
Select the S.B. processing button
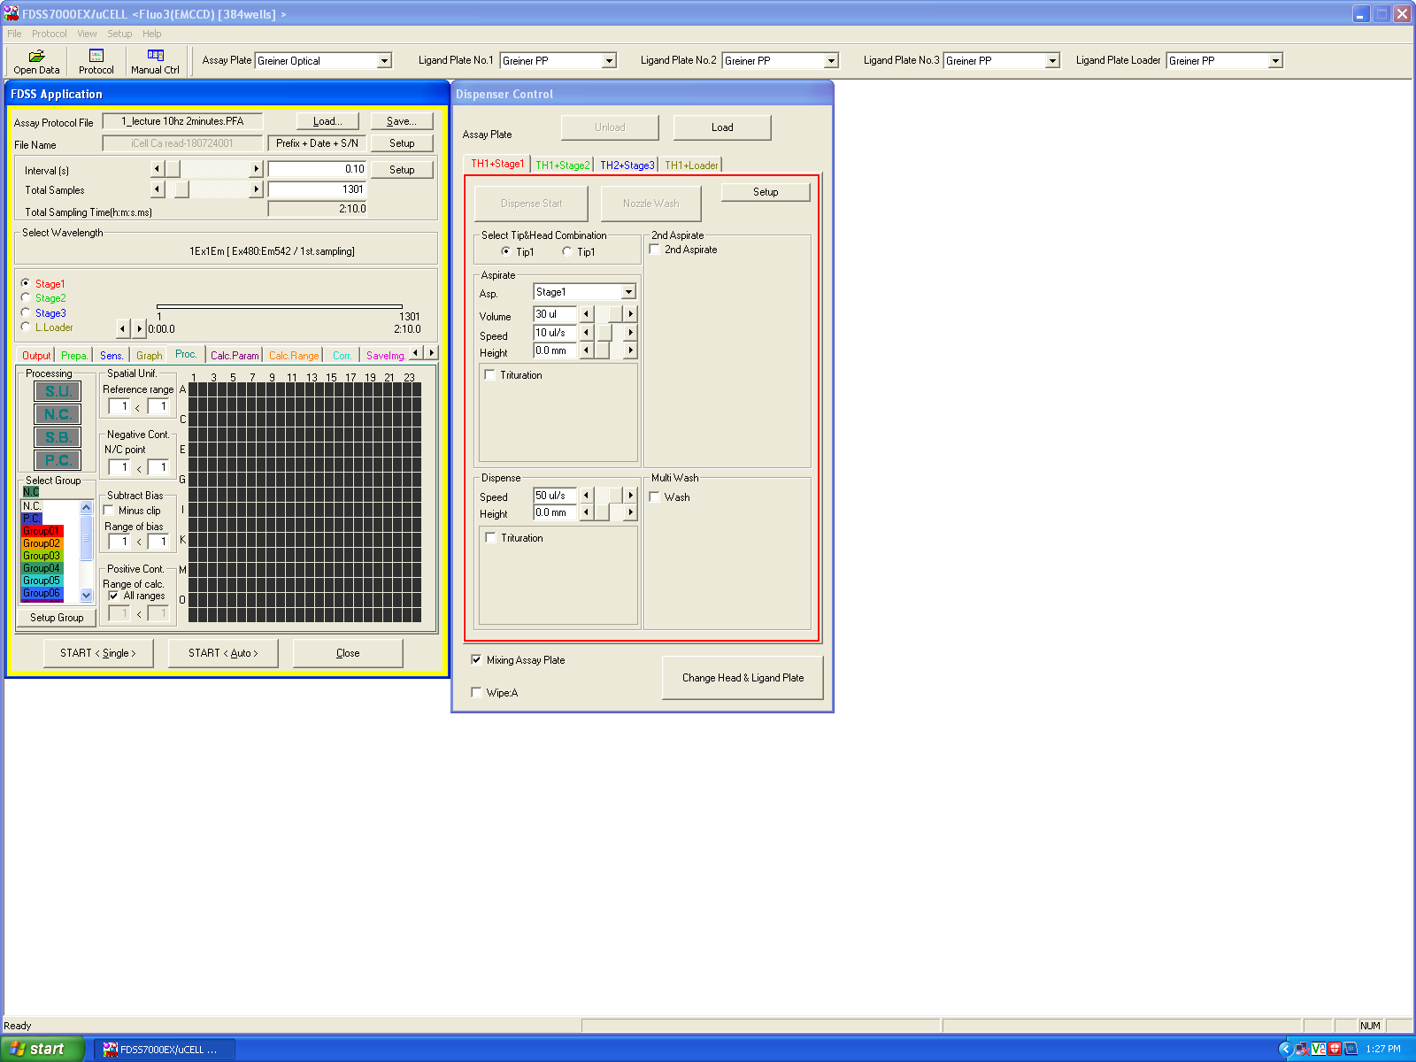point(58,437)
